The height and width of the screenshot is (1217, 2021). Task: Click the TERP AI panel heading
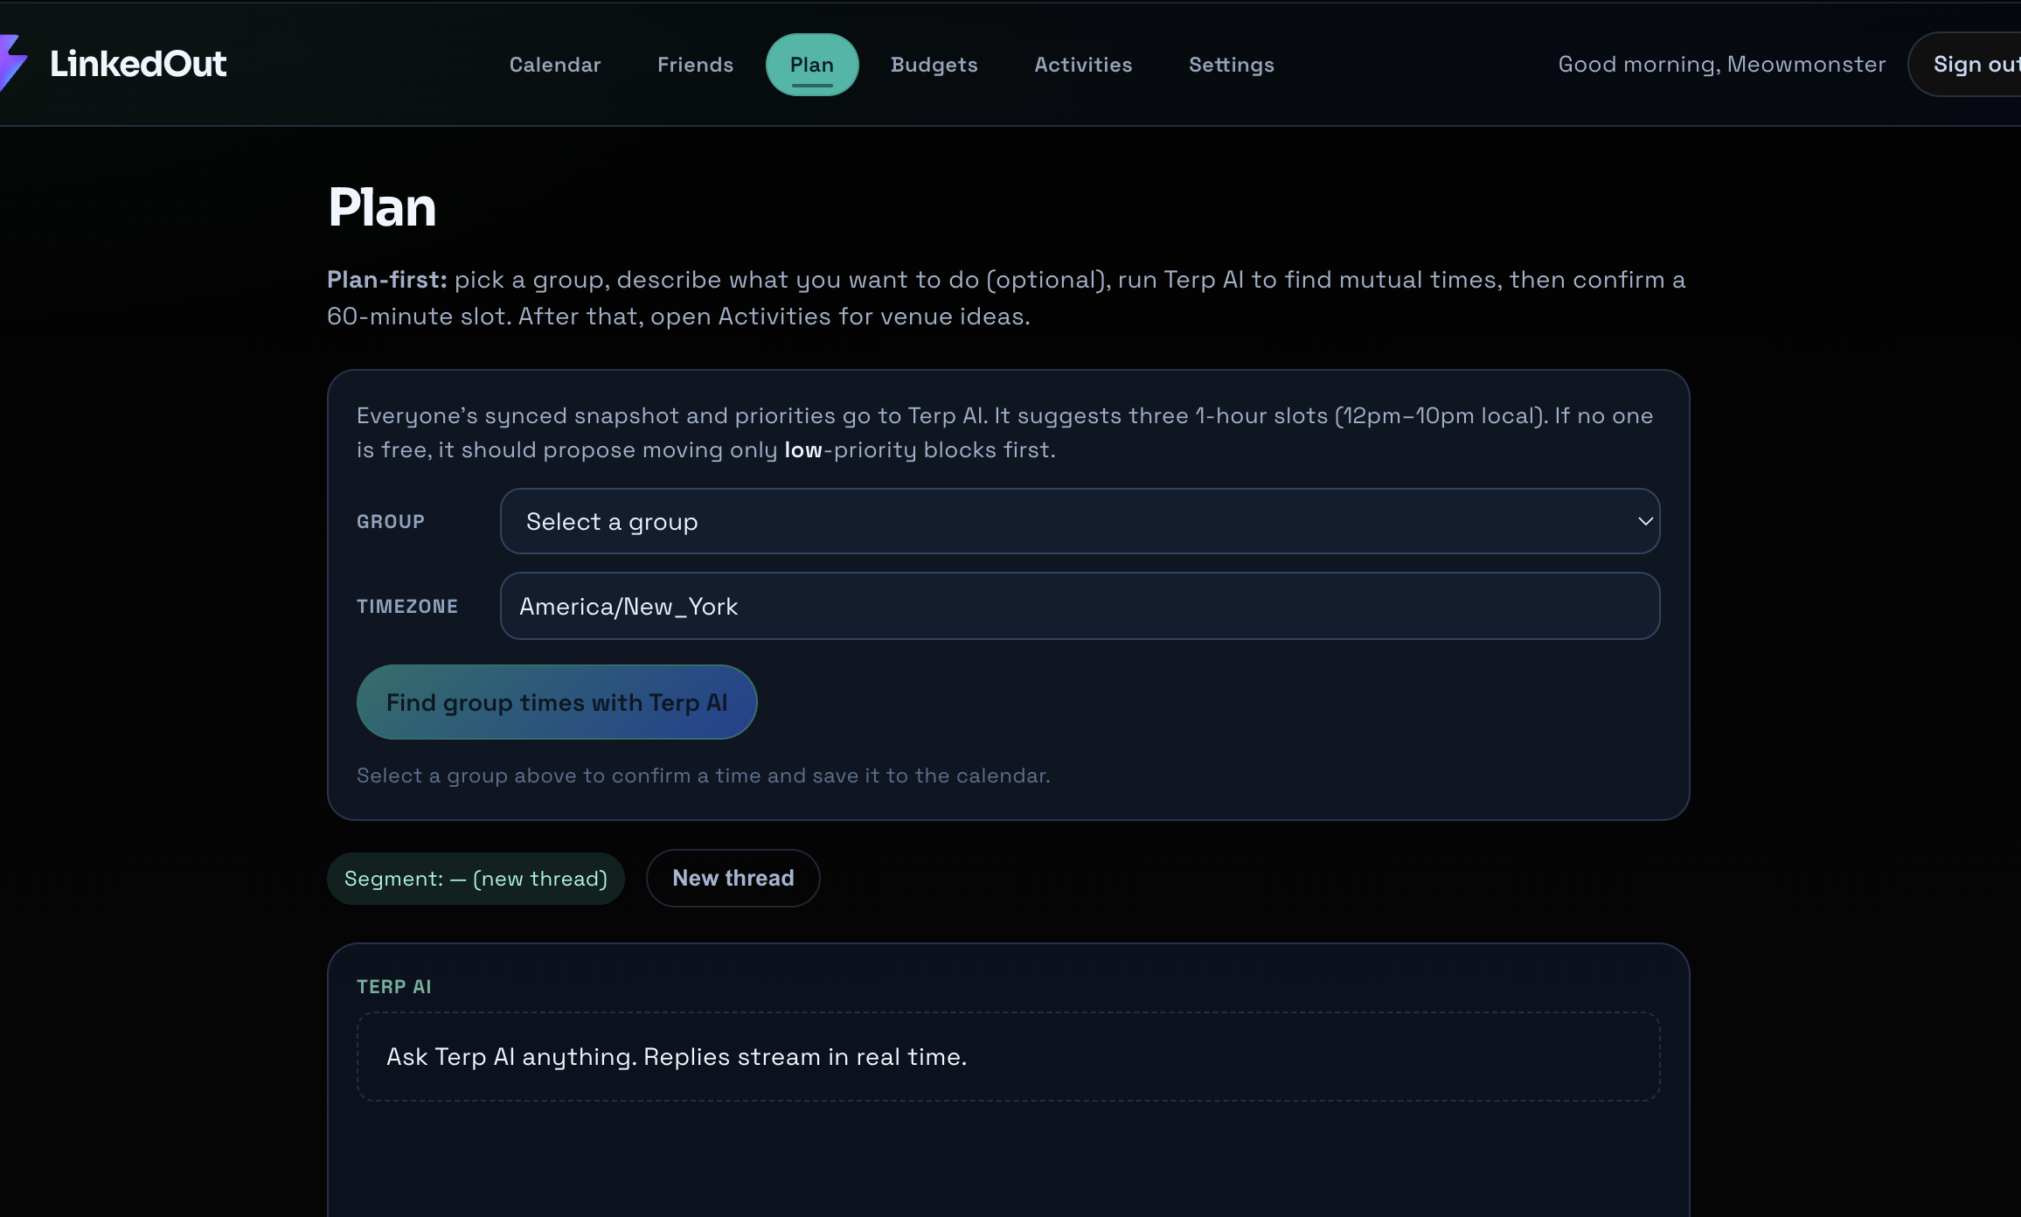(x=394, y=986)
